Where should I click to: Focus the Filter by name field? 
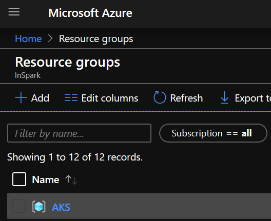click(x=80, y=133)
